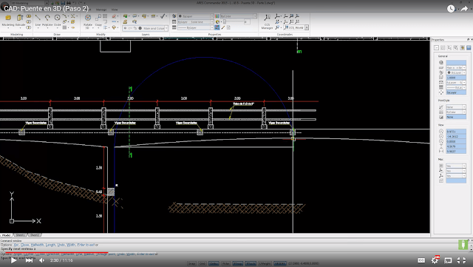Select the Extrude tool
The height and width of the screenshot is (267, 473).
coord(20,18)
